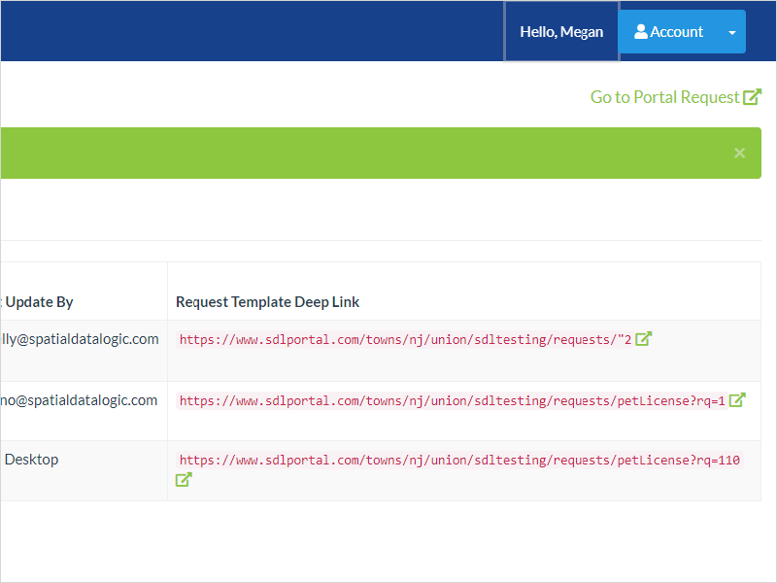
Task: Expand the Account dropdown caret
Action: click(732, 32)
